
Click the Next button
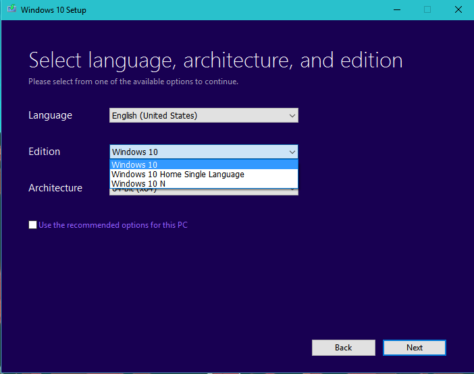click(x=414, y=348)
